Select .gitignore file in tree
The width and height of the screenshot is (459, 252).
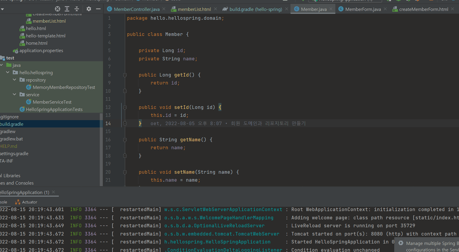(x=9, y=117)
